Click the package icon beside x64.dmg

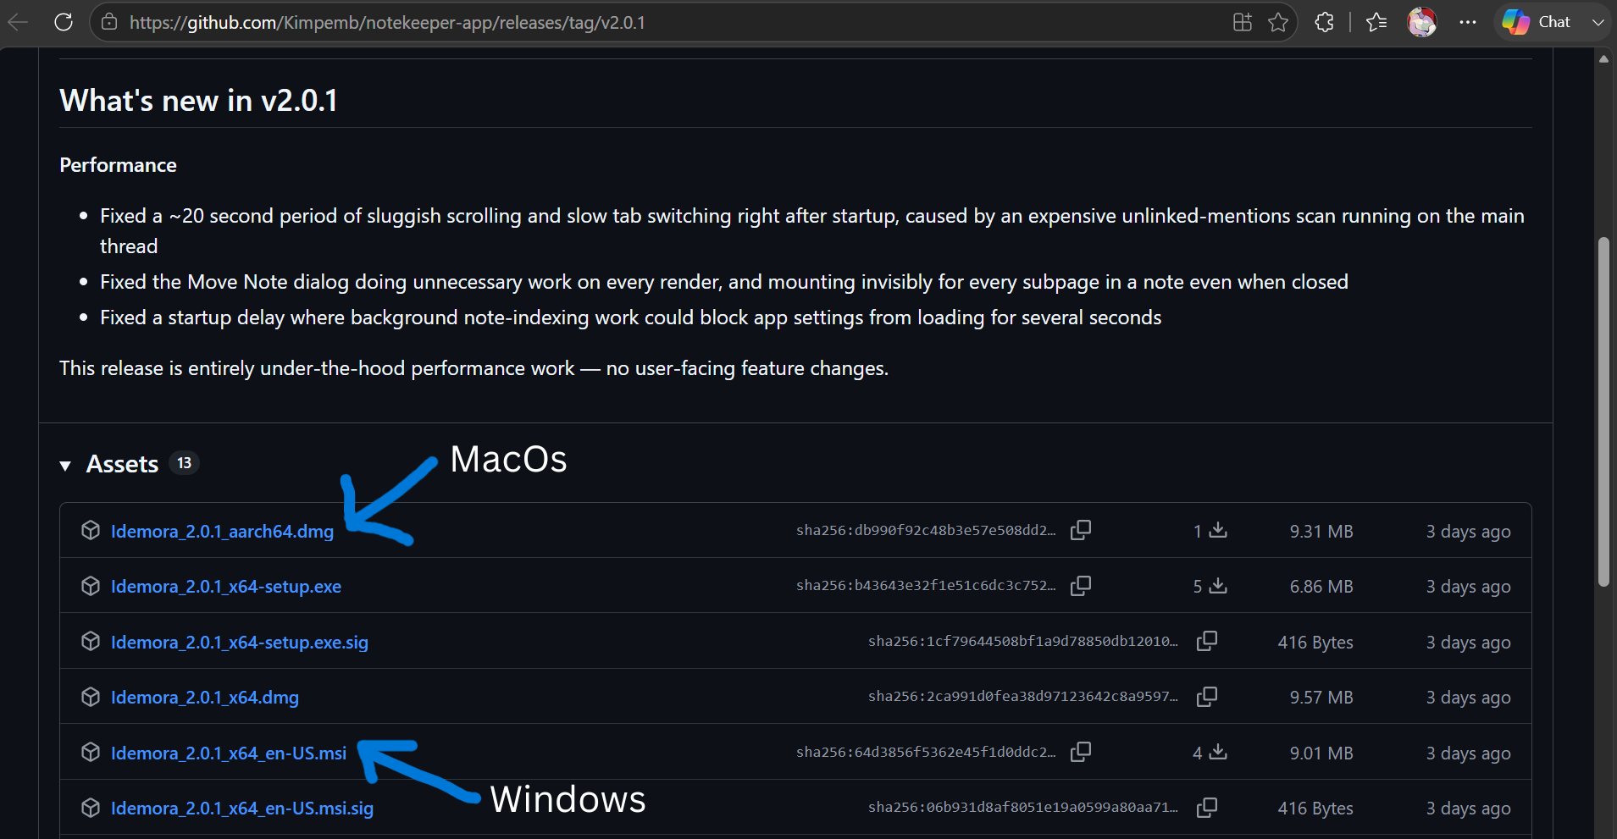pyautogui.click(x=91, y=697)
